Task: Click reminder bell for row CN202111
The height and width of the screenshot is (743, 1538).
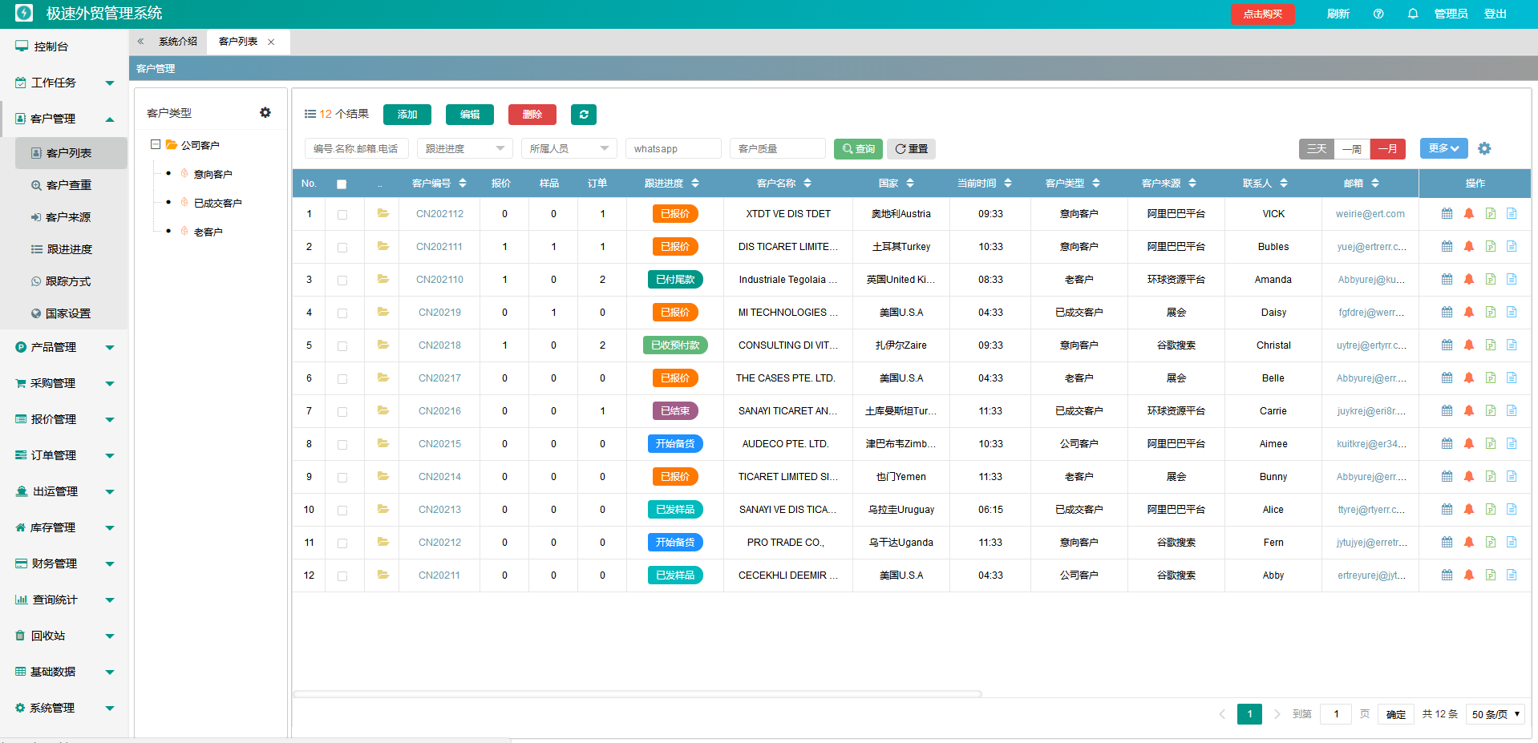Action: (x=1469, y=246)
